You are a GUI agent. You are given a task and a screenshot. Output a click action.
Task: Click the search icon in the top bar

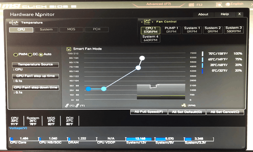[x=219, y=5]
